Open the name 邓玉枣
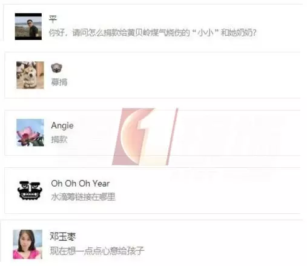The height and width of the screenshot is (266, 307). click(63, 236)
